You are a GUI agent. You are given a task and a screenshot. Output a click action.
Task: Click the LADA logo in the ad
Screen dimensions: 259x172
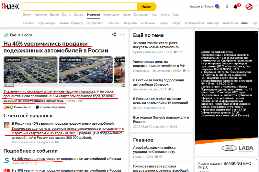tap(237, 148)
